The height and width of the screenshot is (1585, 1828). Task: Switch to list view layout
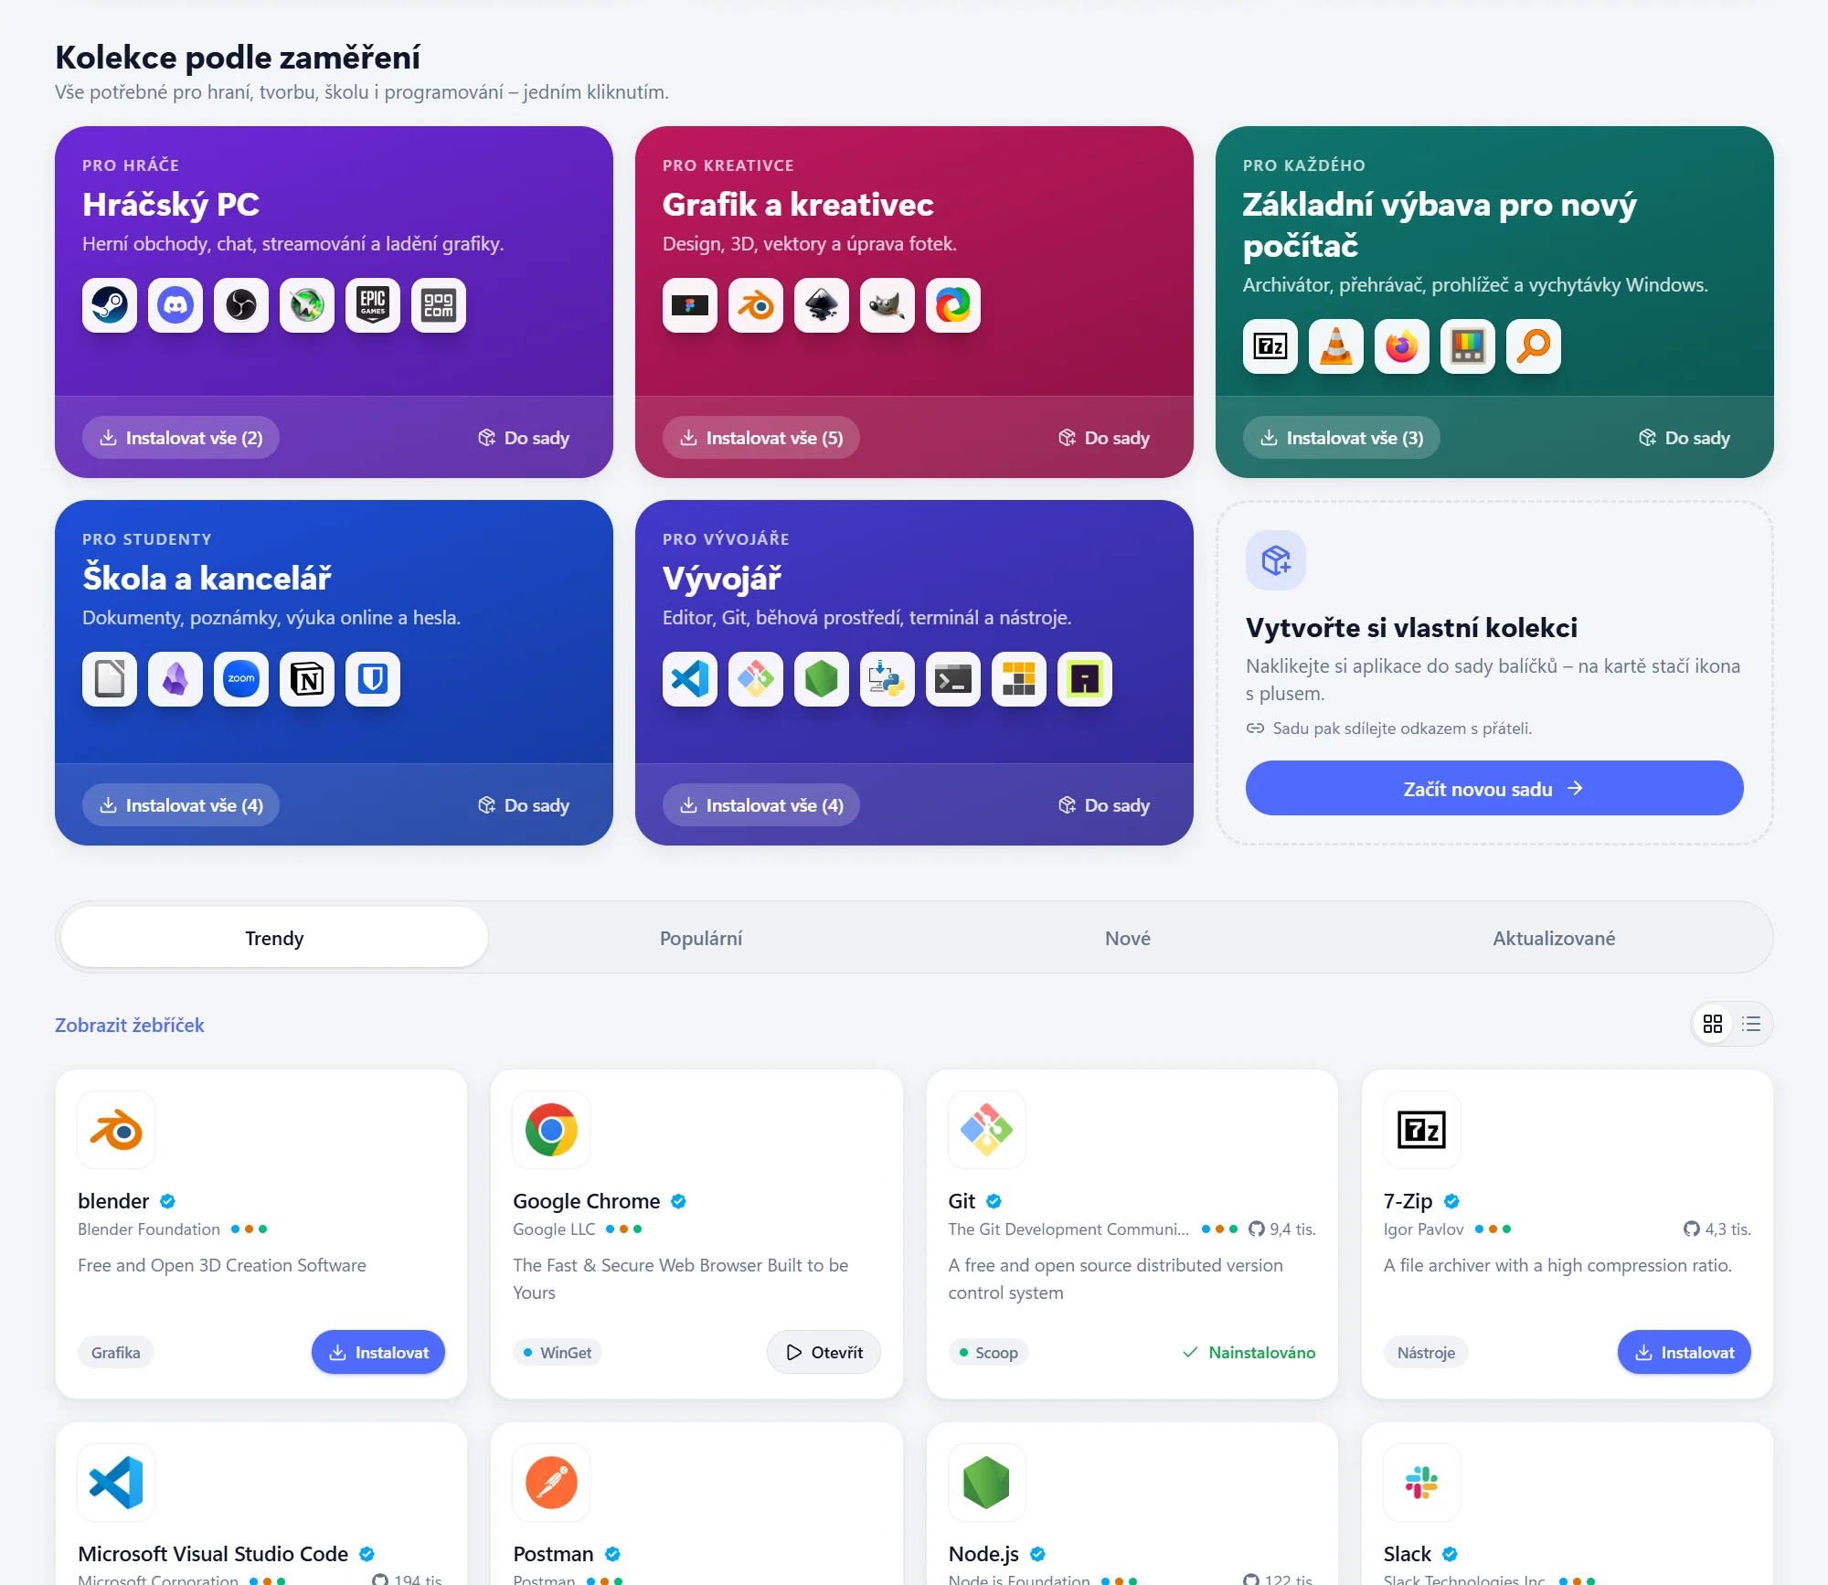1751,1024
